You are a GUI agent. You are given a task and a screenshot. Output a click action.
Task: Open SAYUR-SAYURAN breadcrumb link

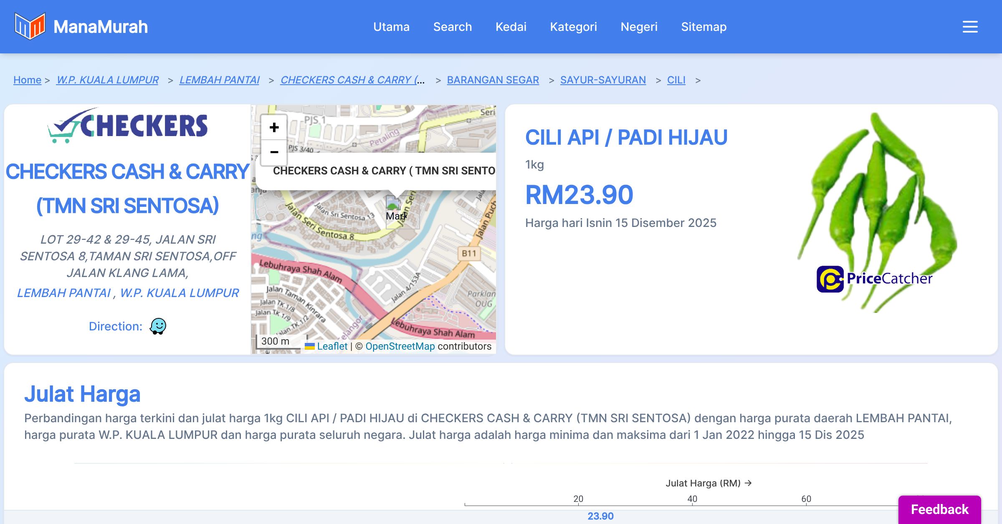(x=602, y=80)
